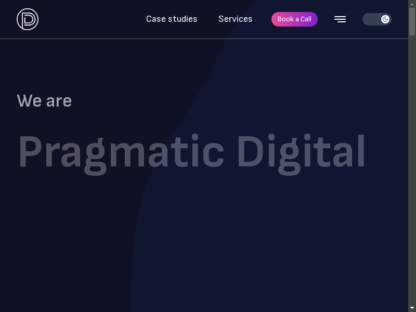Image resolution: width=416 pixels, height=312 pixels.
Task: Open the hamburger navigation menu
Action: (340, 19)
